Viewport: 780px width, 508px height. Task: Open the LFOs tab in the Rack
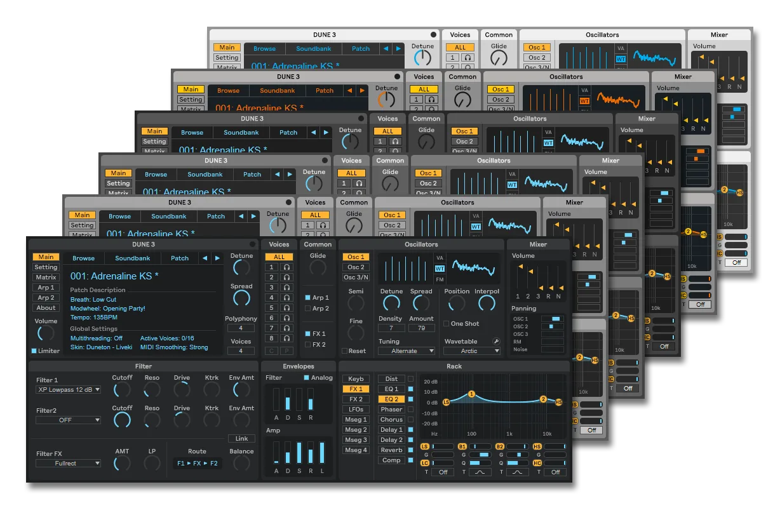click(x=356, y=410)
